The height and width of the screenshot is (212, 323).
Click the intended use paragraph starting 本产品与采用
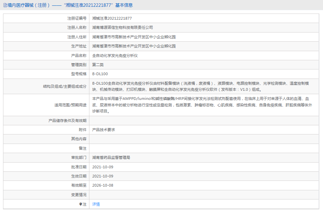tap(202, 105)
